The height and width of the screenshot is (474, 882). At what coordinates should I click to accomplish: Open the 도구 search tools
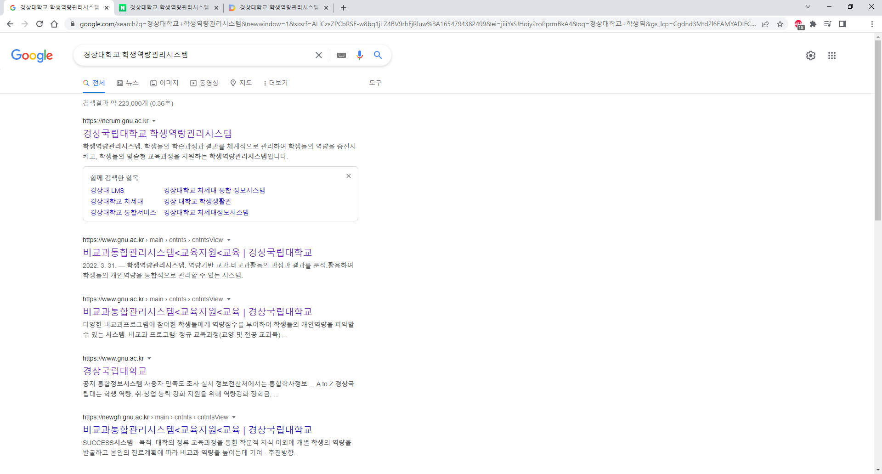(x=375, y=83)
